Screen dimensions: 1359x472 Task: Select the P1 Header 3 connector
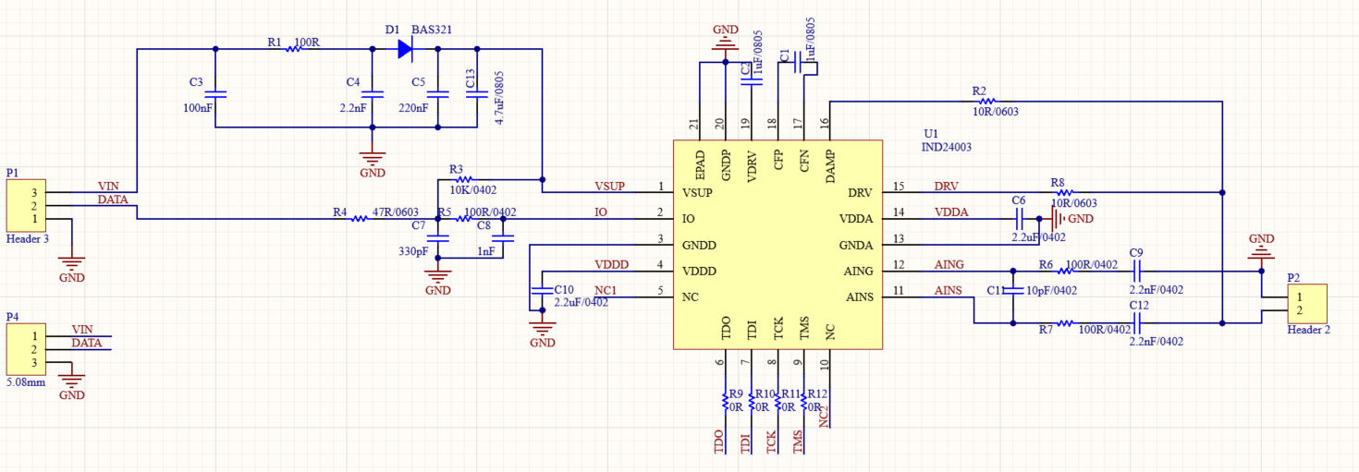[x=26, y=206]
